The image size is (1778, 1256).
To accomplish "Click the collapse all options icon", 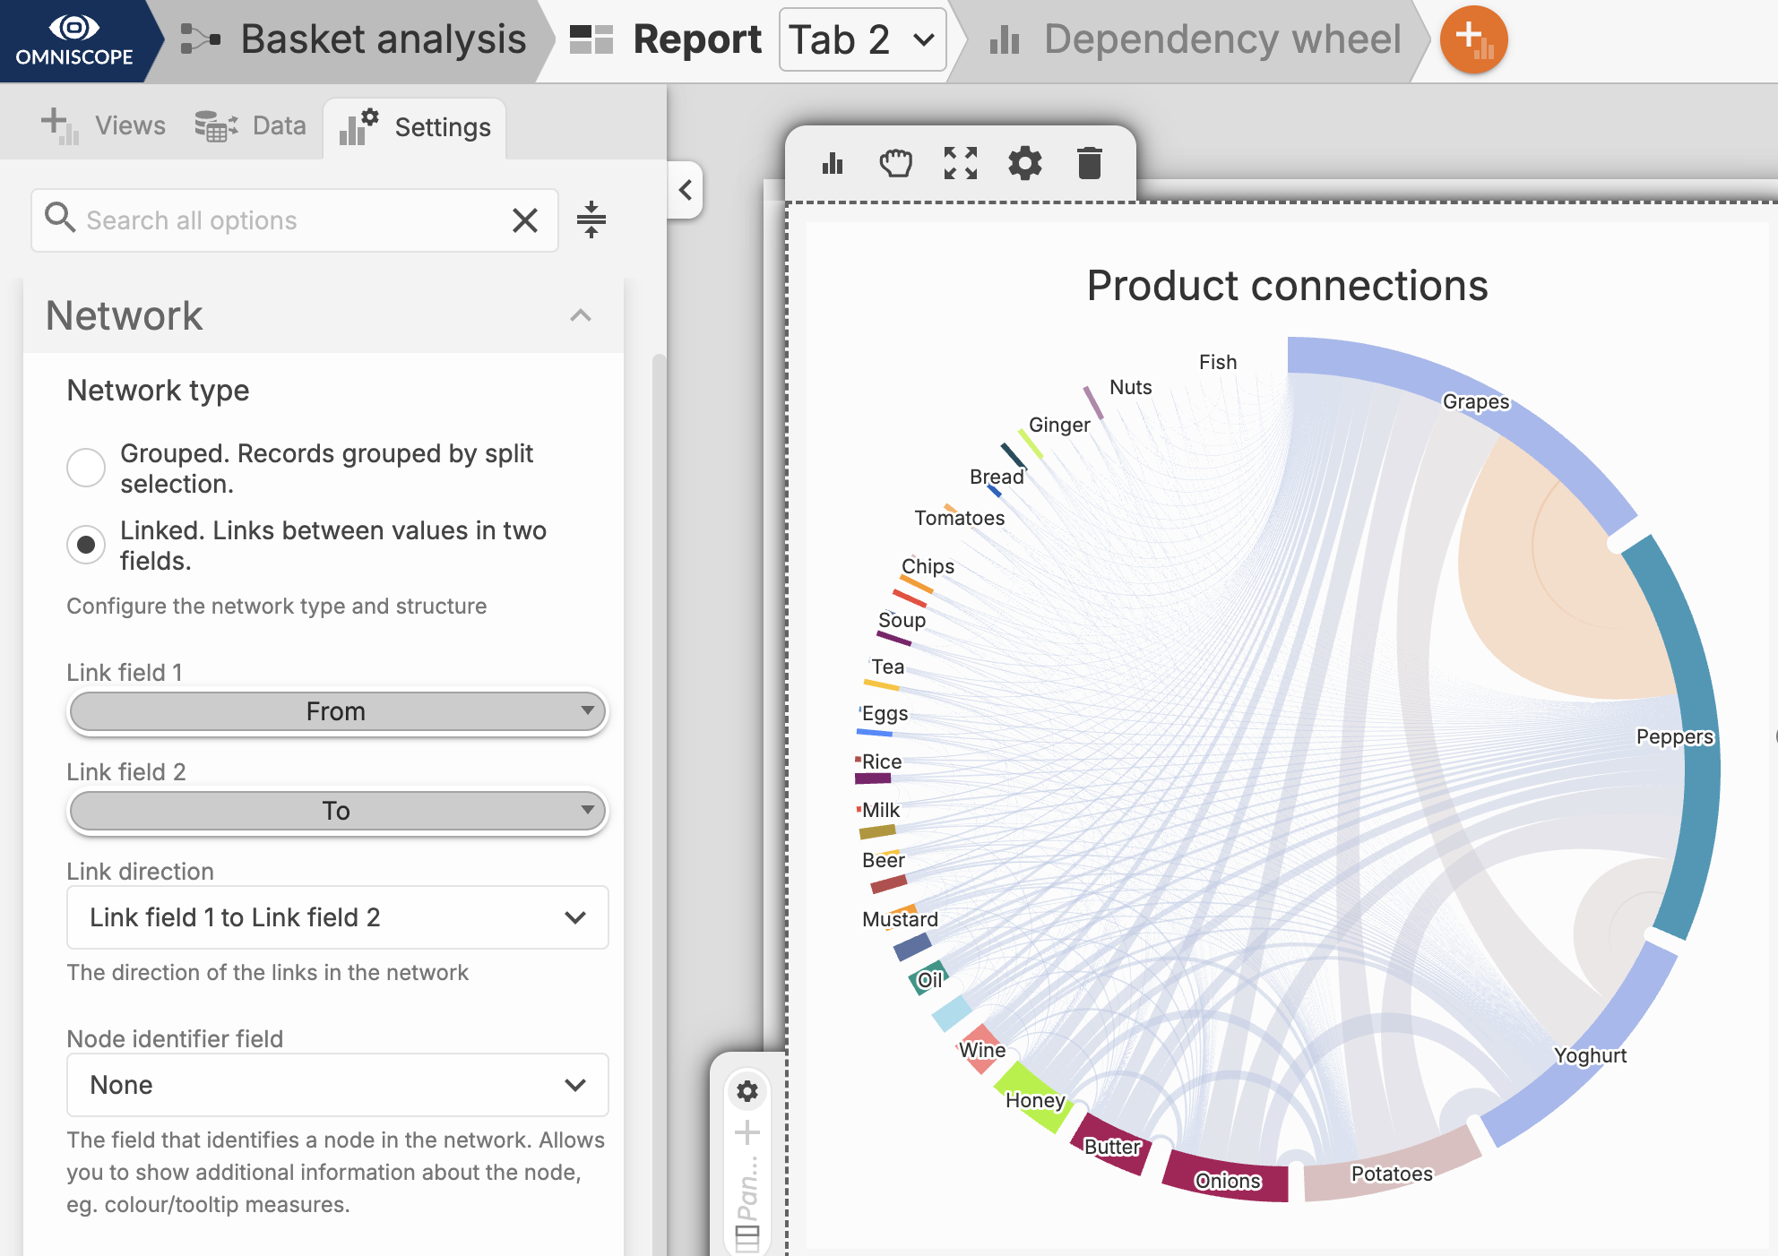I will pyautogui.click(x=591, y=220).
